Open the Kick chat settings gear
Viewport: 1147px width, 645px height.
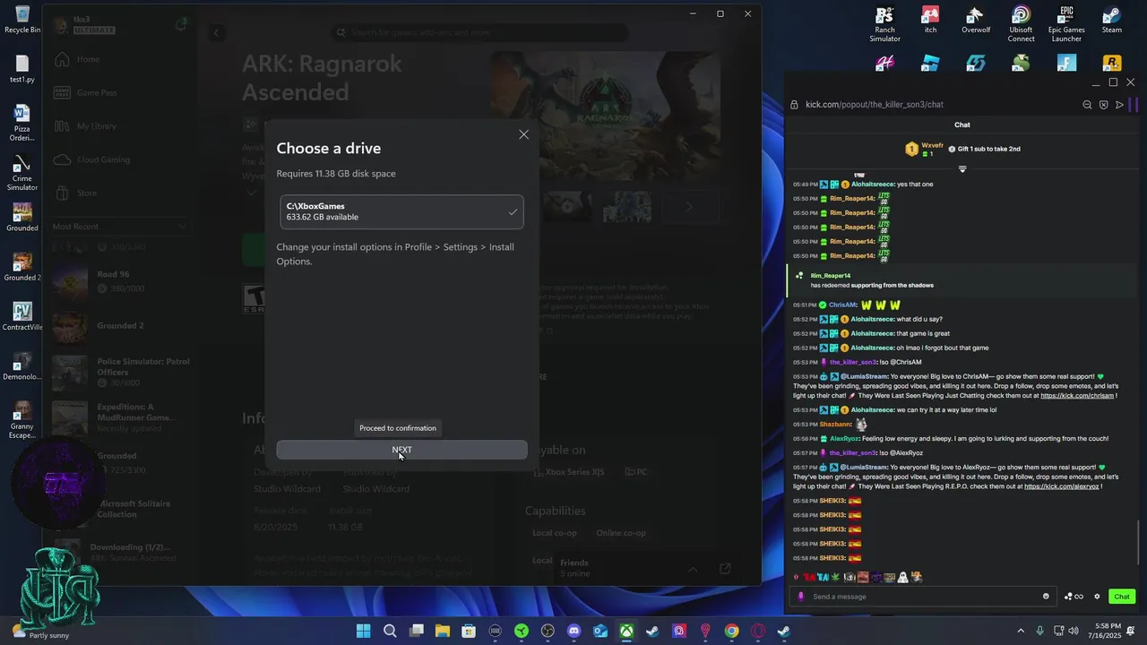point(1097,597)
